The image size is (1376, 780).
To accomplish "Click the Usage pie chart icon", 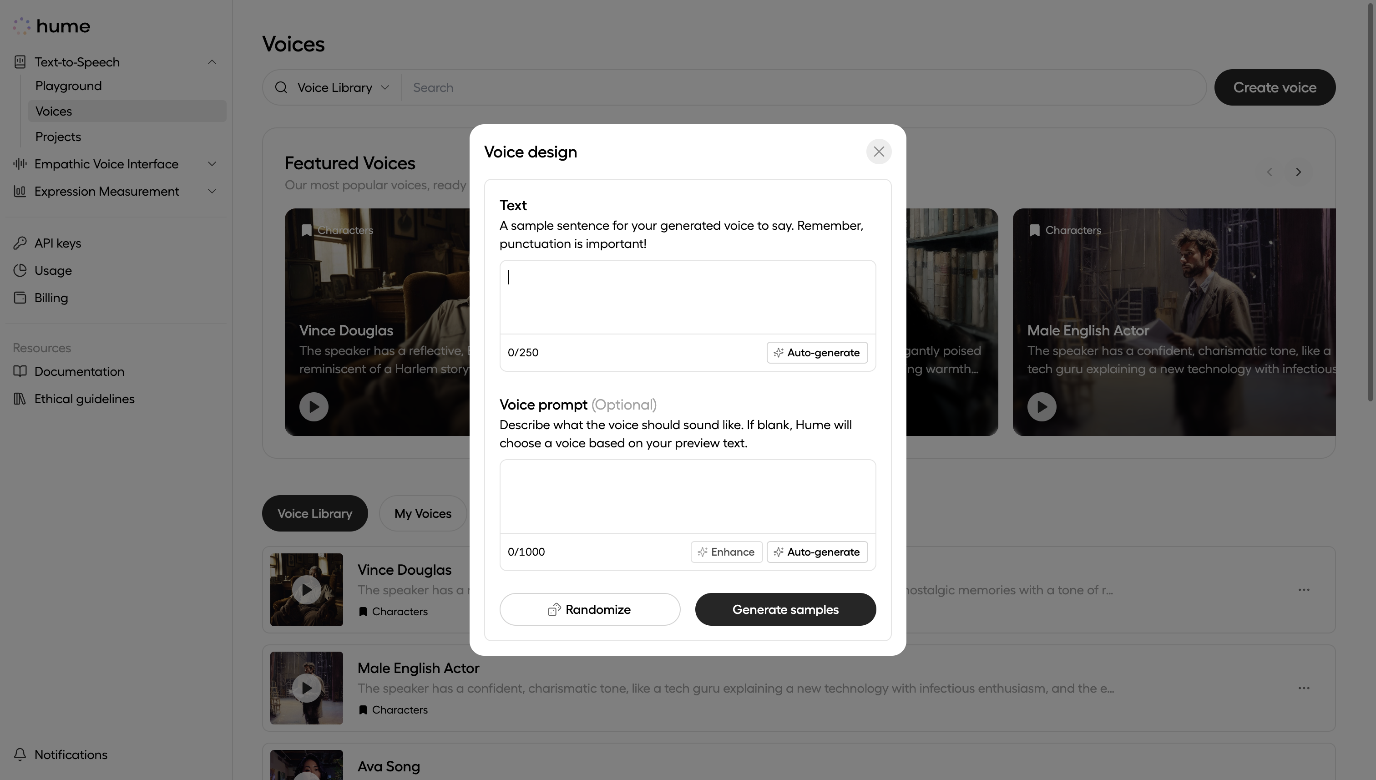I will coord(20,270).
